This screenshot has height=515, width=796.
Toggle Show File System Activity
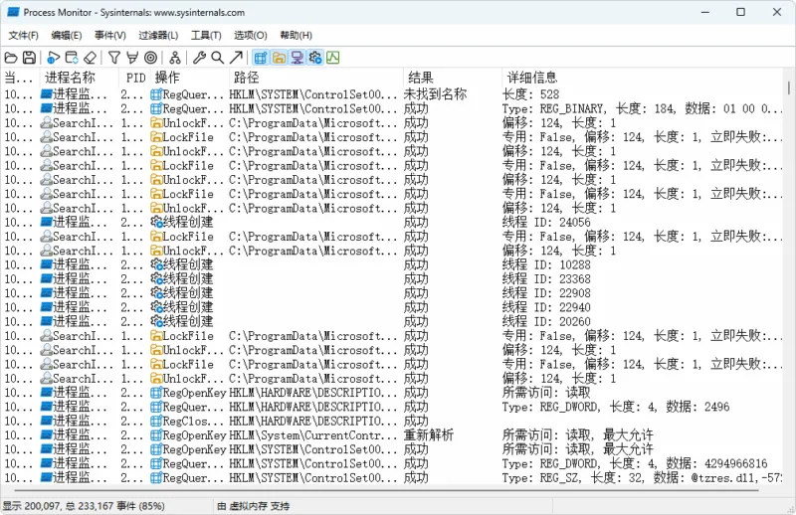pos(279,58)
